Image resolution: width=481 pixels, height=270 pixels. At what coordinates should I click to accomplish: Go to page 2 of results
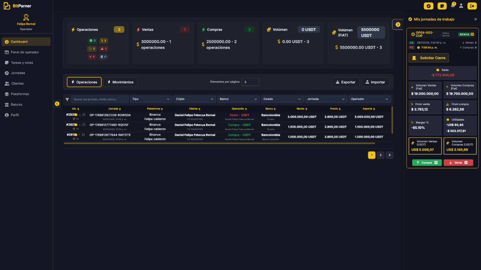click(x=380, y=155)
